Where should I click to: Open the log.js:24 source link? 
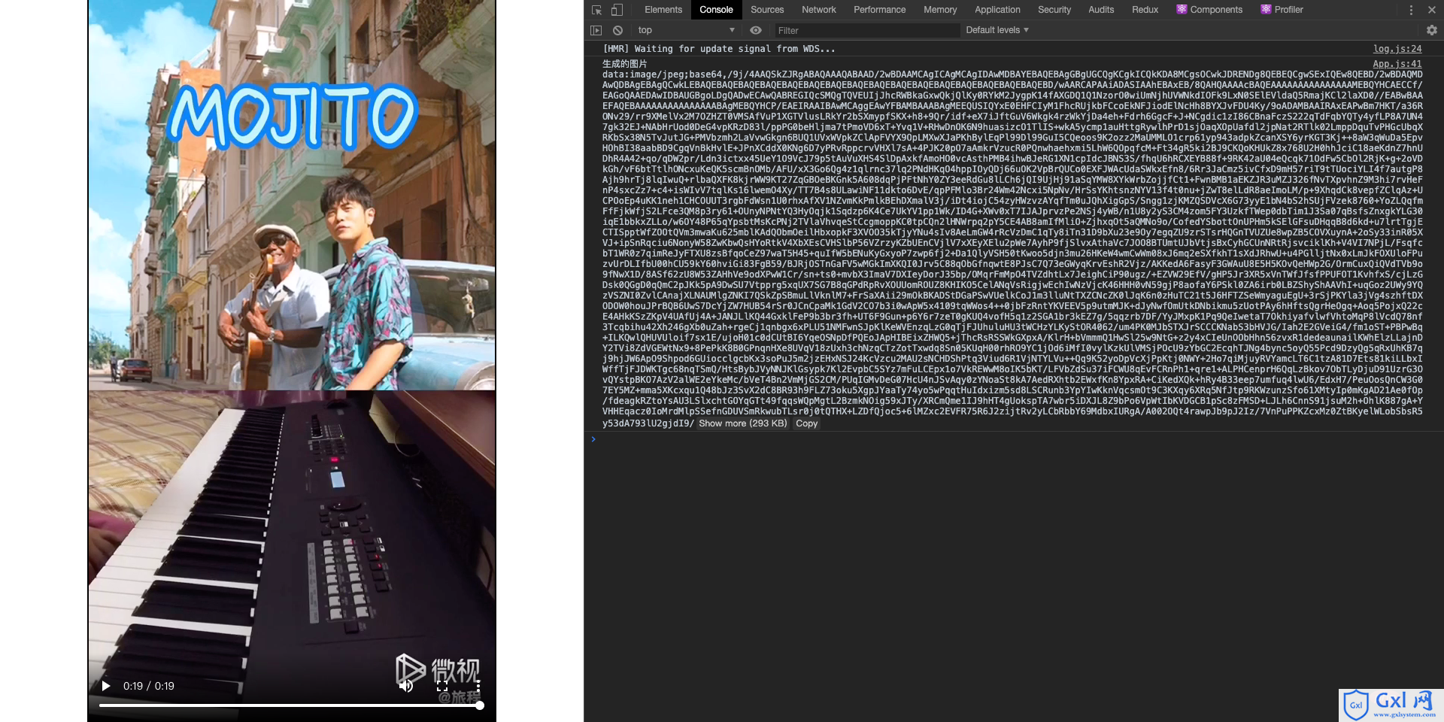1397,49
